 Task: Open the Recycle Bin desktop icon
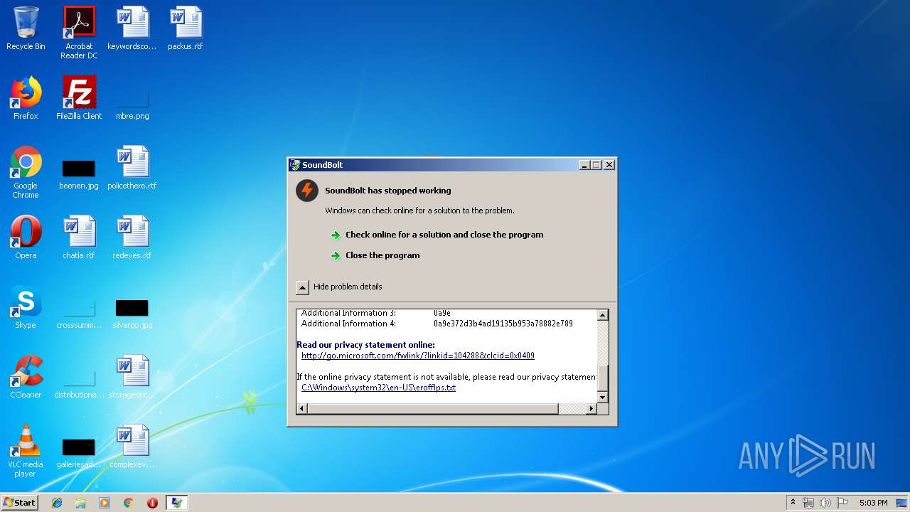click(26, 28)
